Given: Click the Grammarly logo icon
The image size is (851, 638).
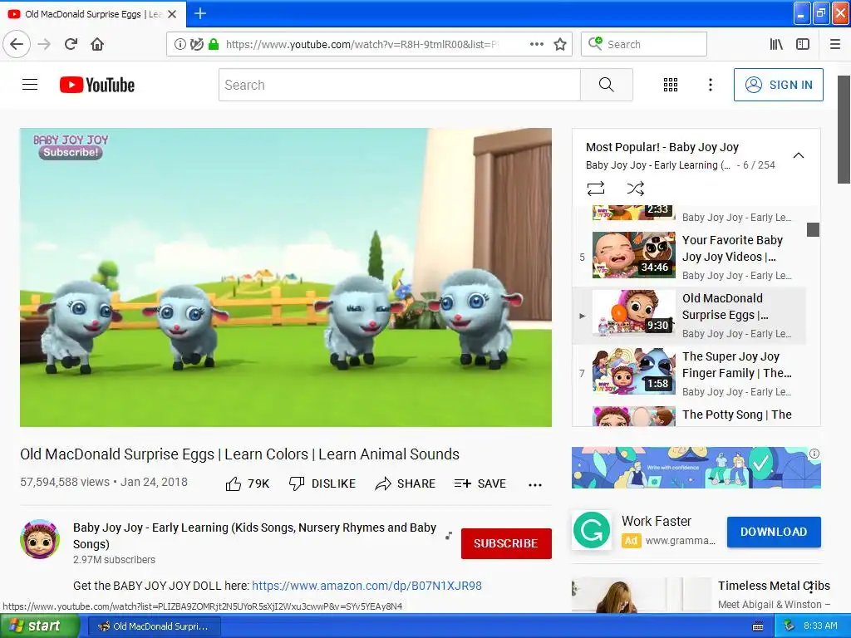Looking at the screenshot, I should point(592,530).
